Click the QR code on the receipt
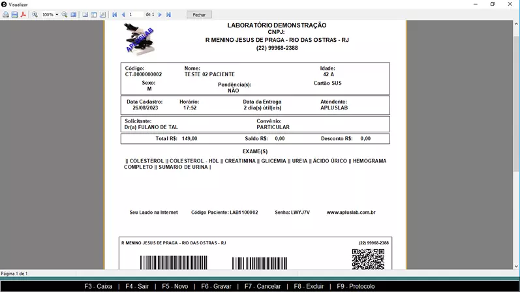Image resolution: width=520 pixels, height=292 pixels. 368,259
